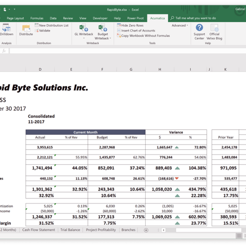Open the Advanced dropdown

180,25
